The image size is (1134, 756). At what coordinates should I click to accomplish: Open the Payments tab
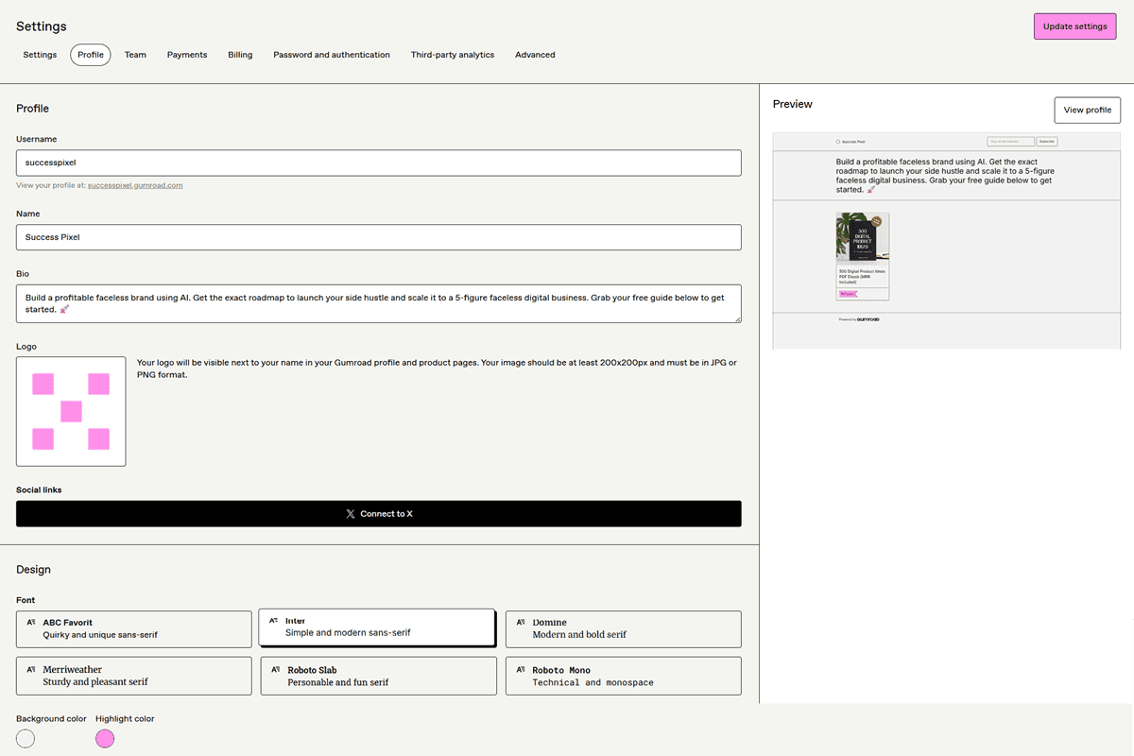pos(187,55)
